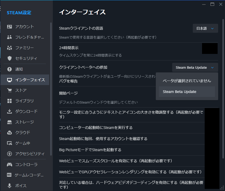
Task: Click the 24時間表示 setting label
Action: pos(69,48)
